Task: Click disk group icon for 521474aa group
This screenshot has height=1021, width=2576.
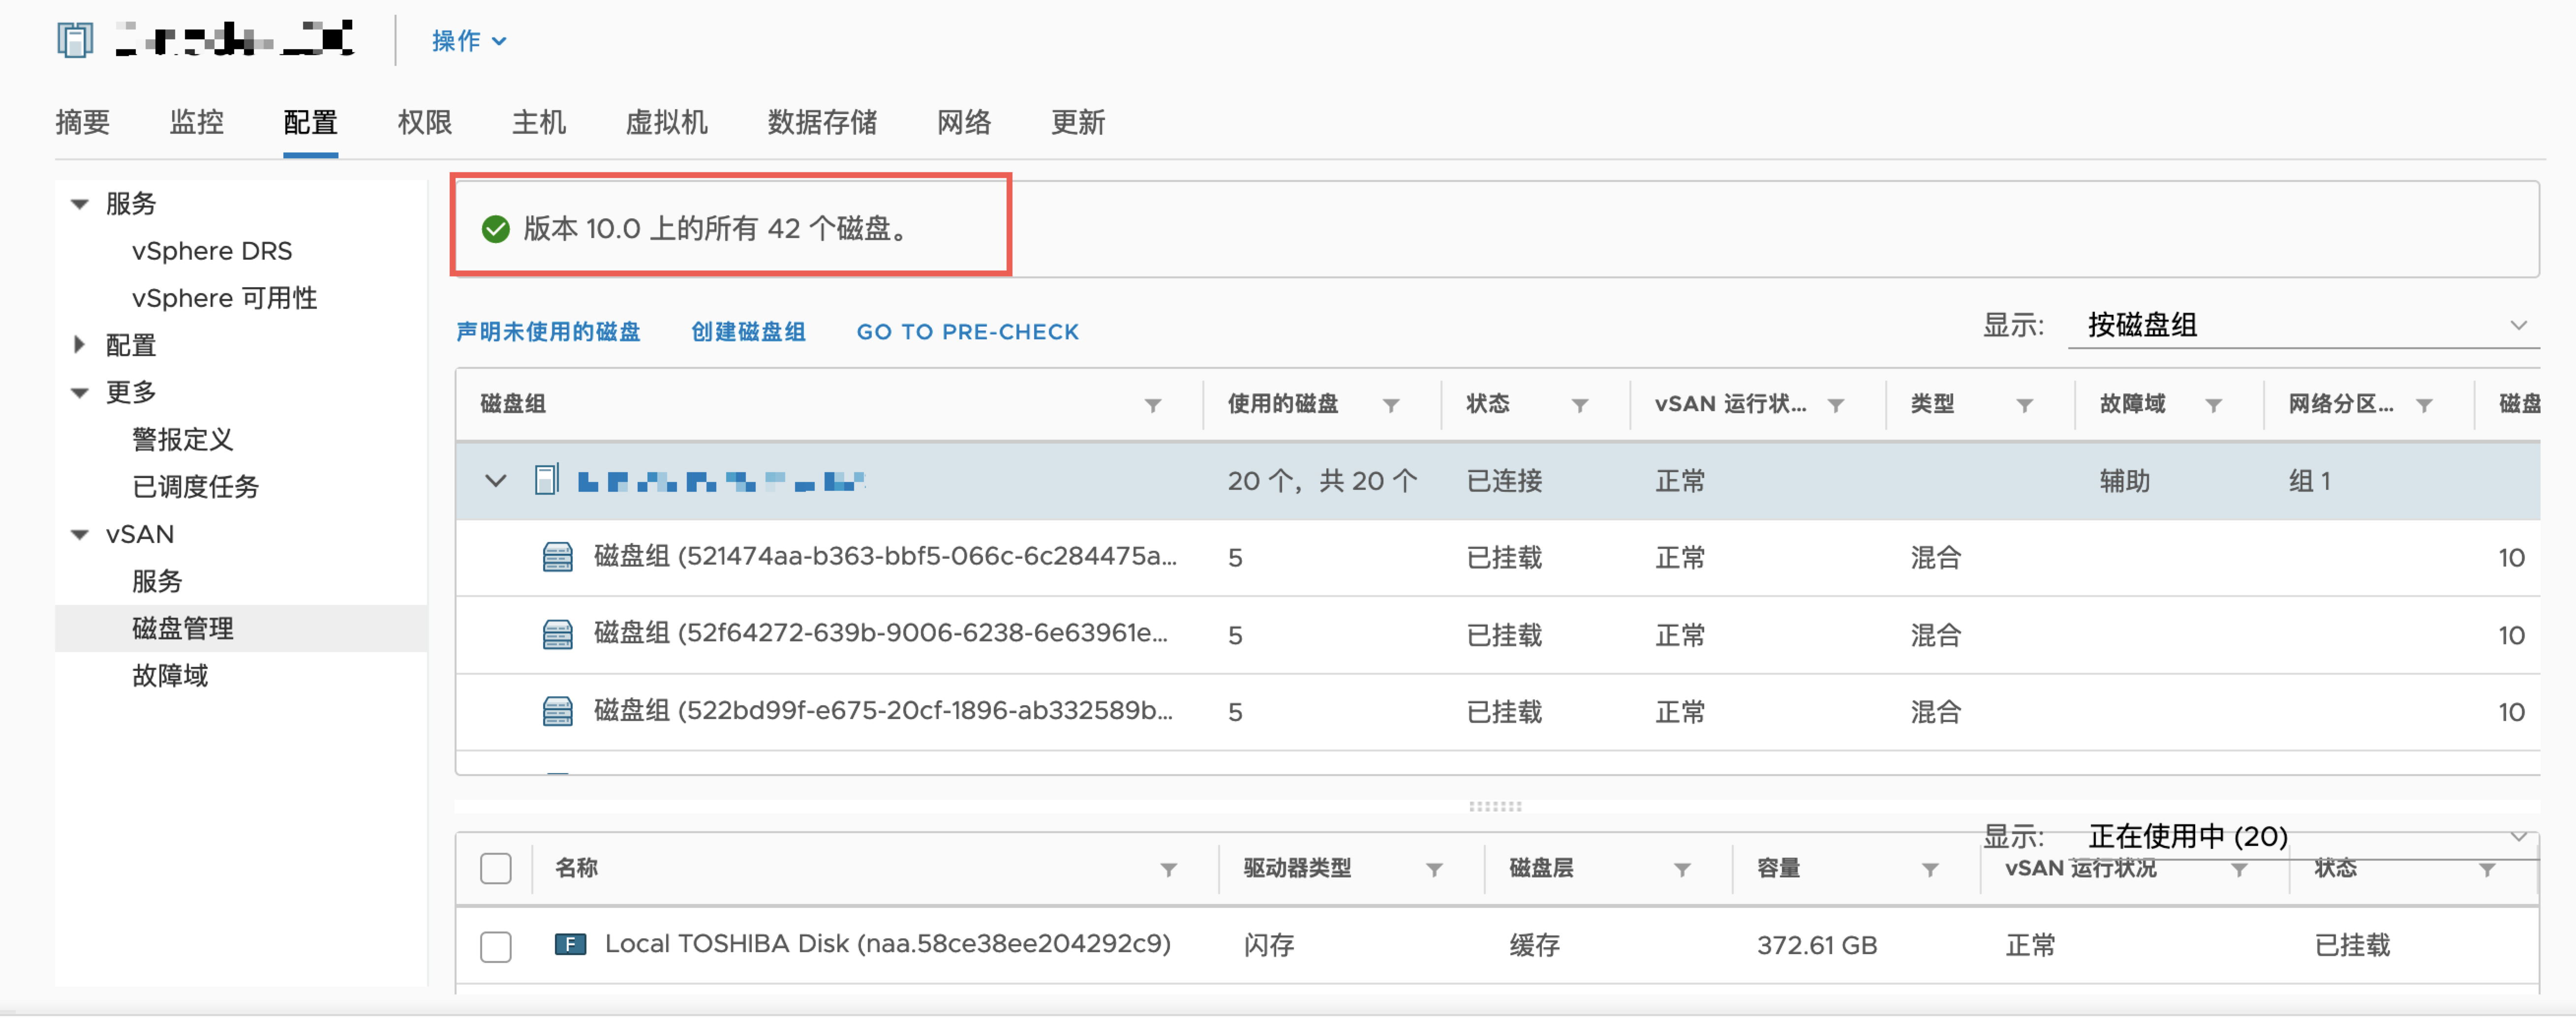Action: pos(557,557)
